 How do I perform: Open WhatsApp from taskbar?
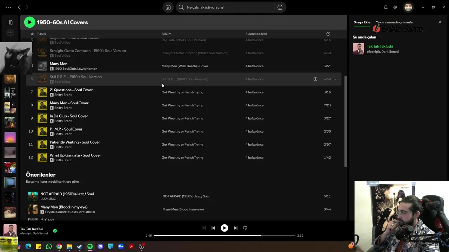[x=49, y=246]
